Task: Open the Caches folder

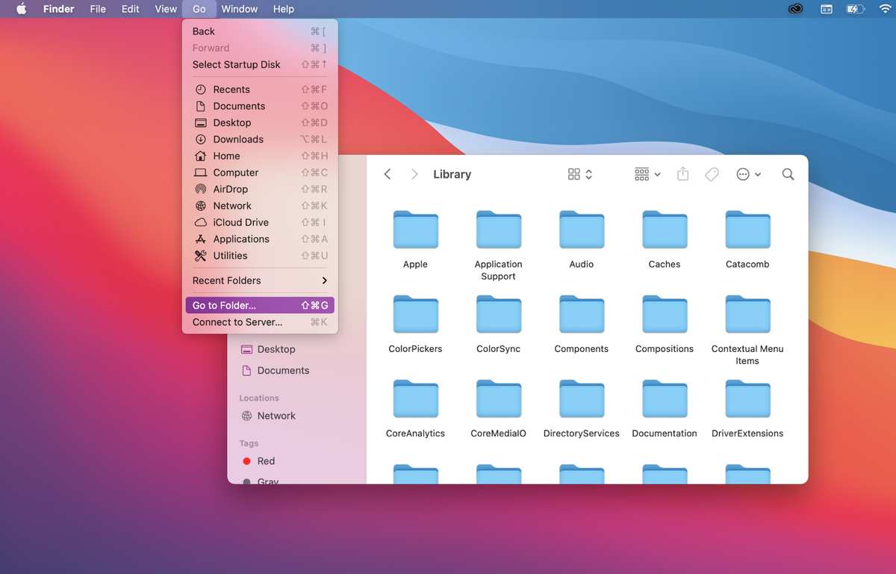Action: pos(665,230)
